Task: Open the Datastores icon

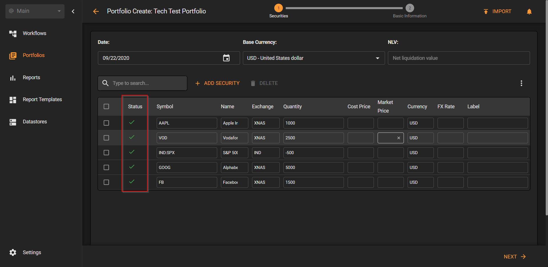Action: [x=13, y=122]
